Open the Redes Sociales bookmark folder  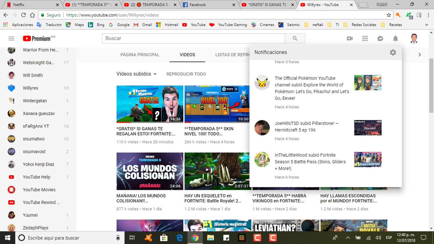click(360, 25)
